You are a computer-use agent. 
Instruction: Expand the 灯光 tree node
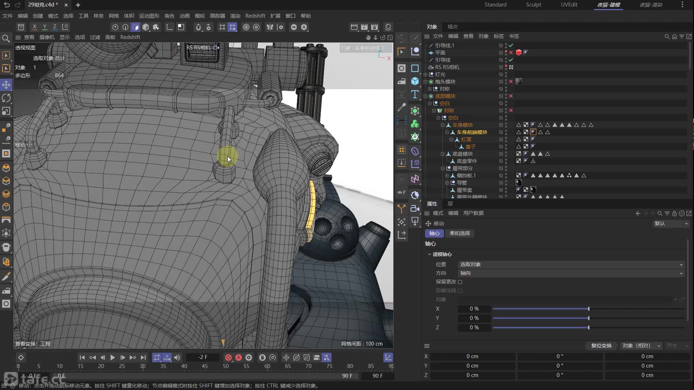425,74
